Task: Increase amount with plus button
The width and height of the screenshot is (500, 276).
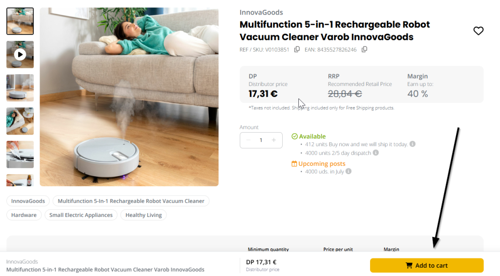Action: tap(273, 140)
